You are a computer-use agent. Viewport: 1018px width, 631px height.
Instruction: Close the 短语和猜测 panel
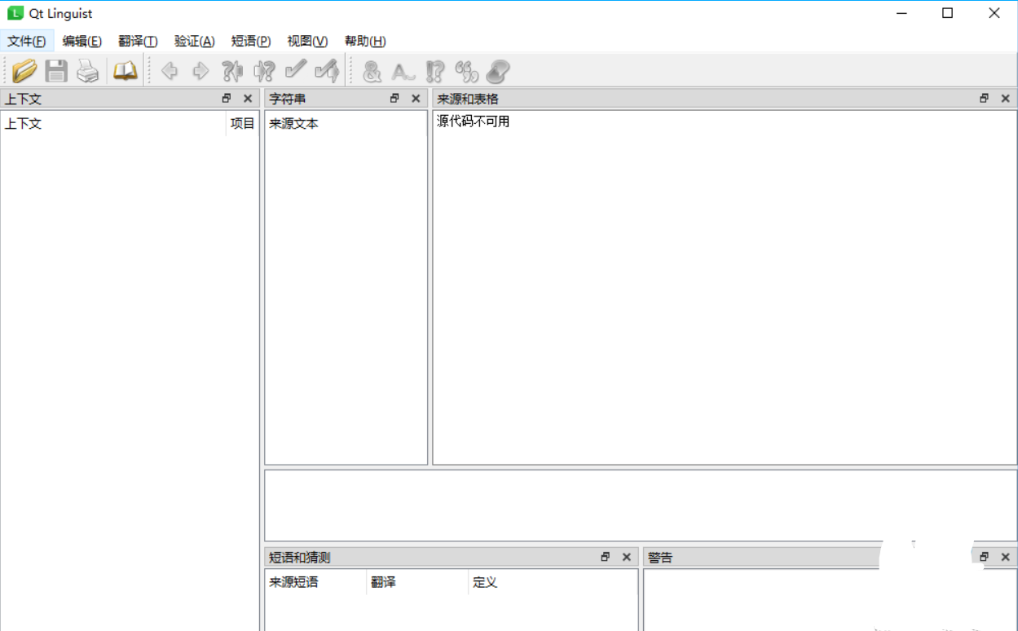[627, 558]
